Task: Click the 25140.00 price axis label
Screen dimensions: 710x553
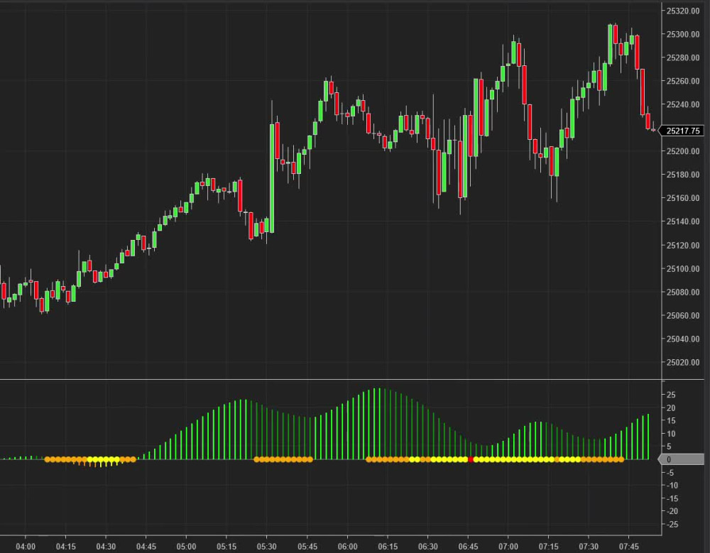Action: [x=683, y=221]
